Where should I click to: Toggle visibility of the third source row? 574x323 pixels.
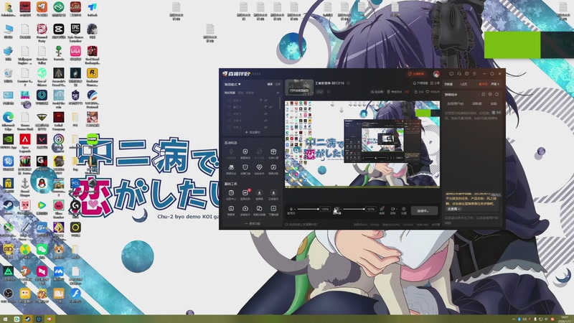click(x=265, y=114)
